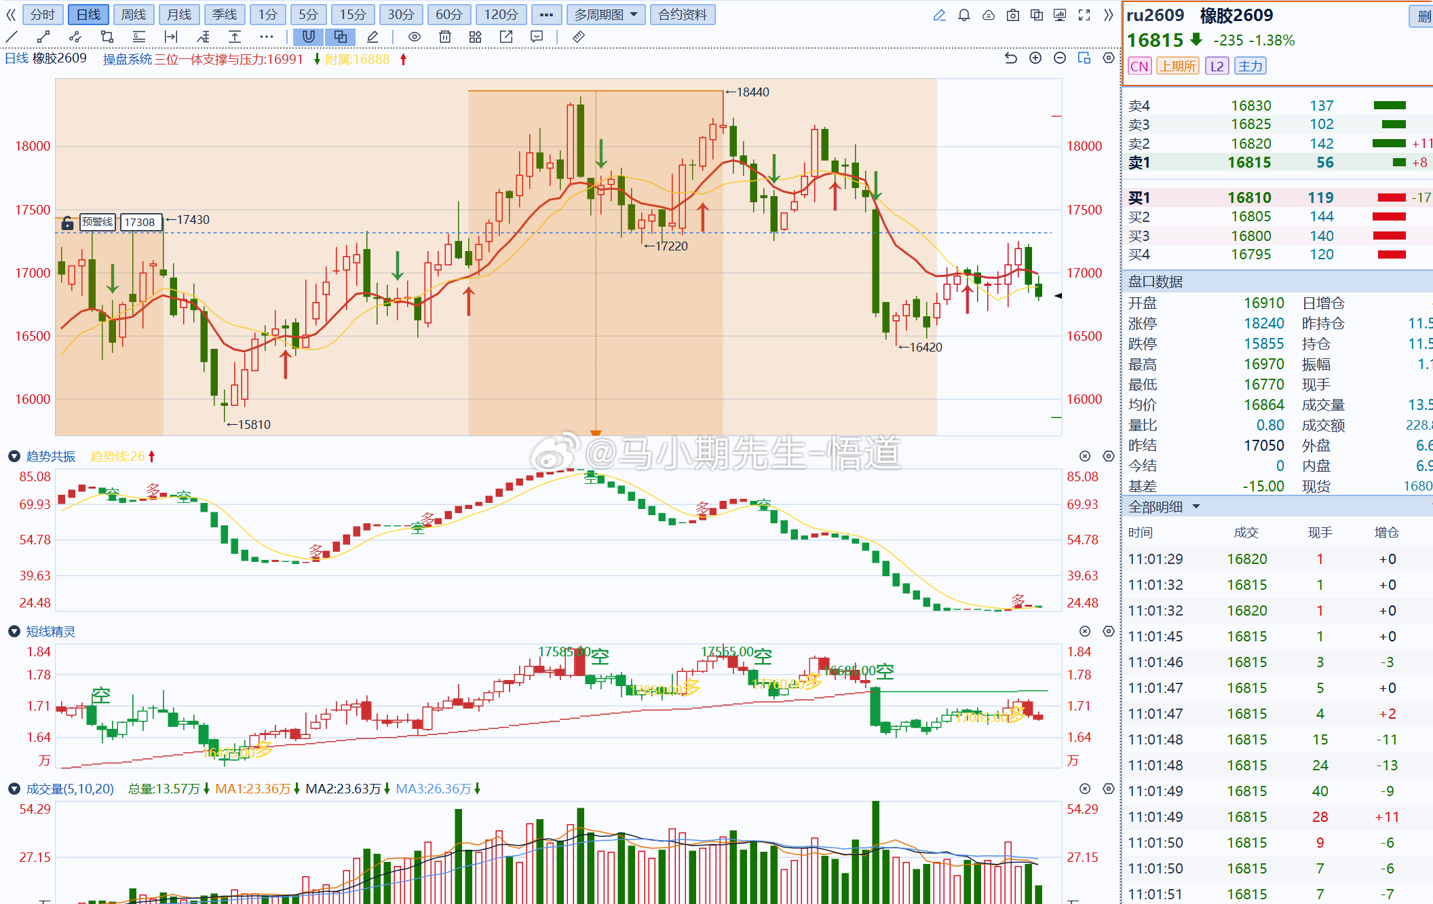
Task: Select the trend line drawing tool
Action: [12, 37]
